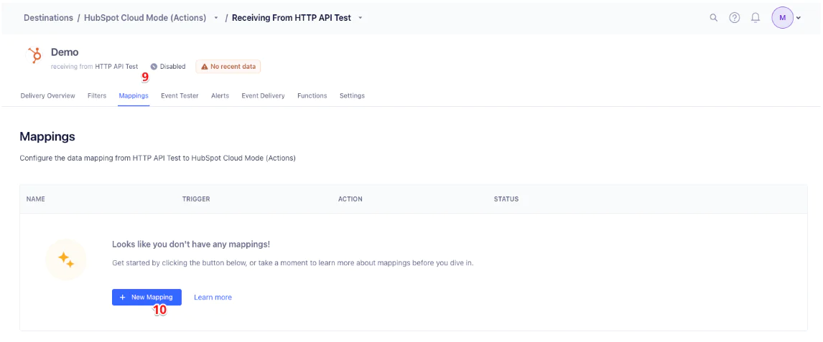Click the Disabled status label
The width and height of the screenshot is (823, 342).
[x=172, y=67]
